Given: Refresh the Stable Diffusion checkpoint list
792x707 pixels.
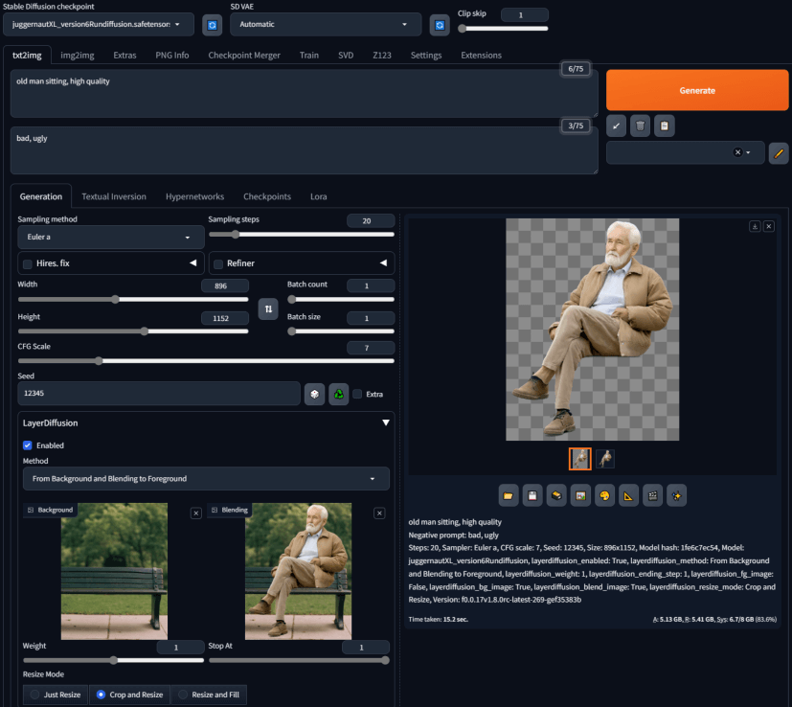Looking at the screenshot, I should click(213, 24).
